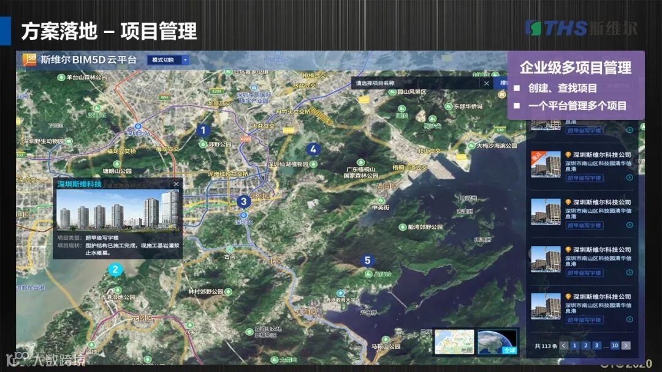
Task: Select project marker 1 on the map
Action: pyautogui.click(x=203, y=130)
